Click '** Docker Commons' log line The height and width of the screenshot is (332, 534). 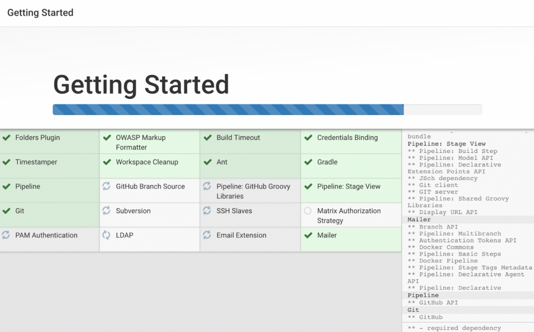tap(441, 247)
